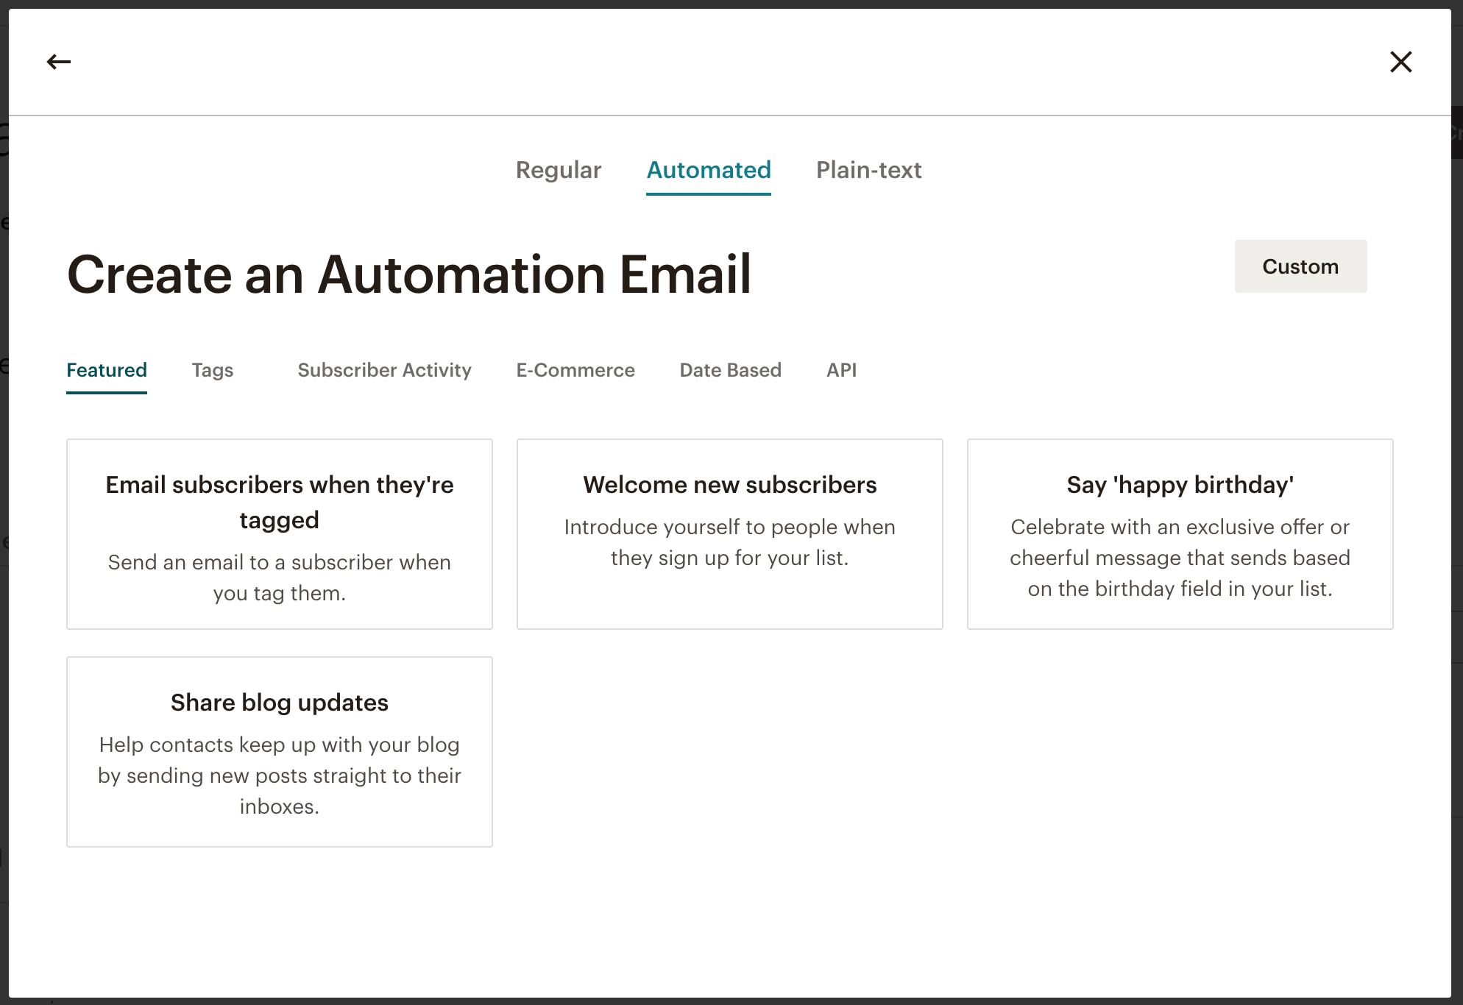Screen dimensions: 1463x1005
Task: Click the Custom button
Action: [x=1300, y=266]
